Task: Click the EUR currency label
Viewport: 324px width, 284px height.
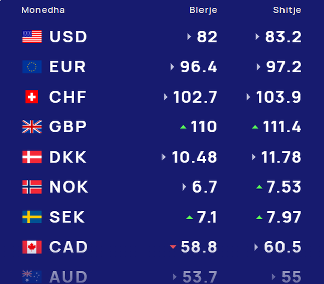Action: coord(67,67)
